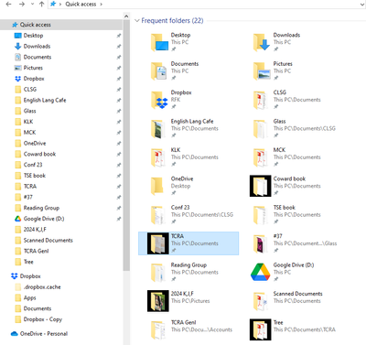Click TCRA Genl folder icon
Image resolution: width=366 pixels, height=345 pixels.
[x=157, y=329]
